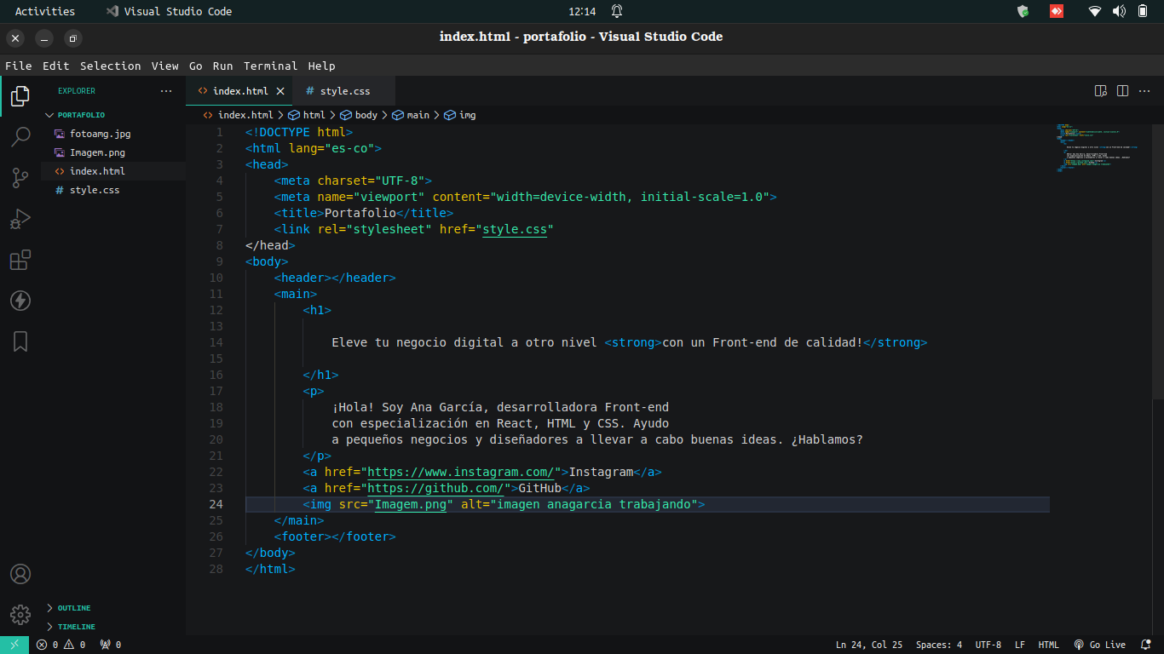Open the red tray application icon
Viewport: 1164px width, 654px height.
(1057, 11)
